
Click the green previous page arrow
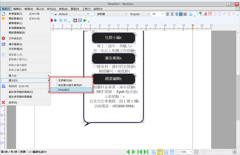click(x=128, y=152)
